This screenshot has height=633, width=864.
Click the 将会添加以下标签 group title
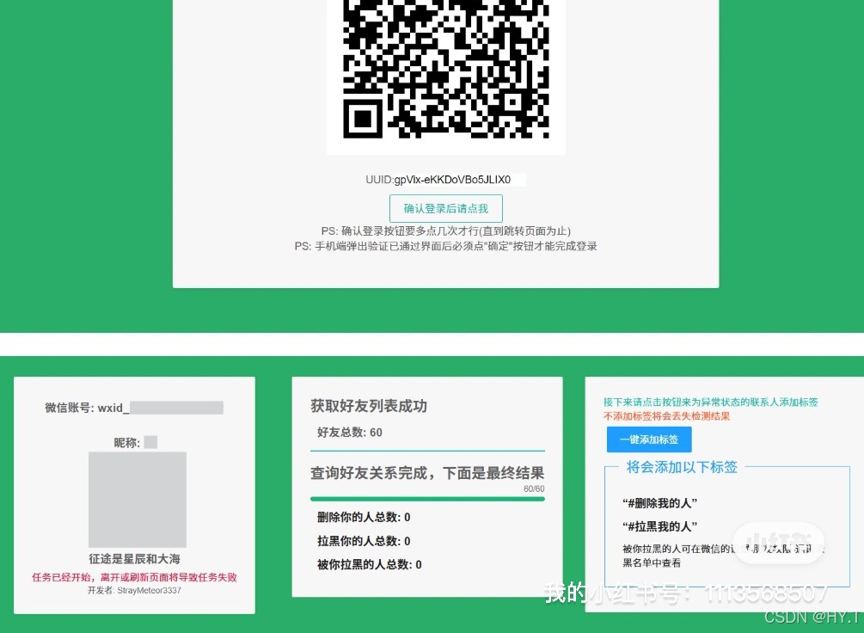click(x=682, y=467)
